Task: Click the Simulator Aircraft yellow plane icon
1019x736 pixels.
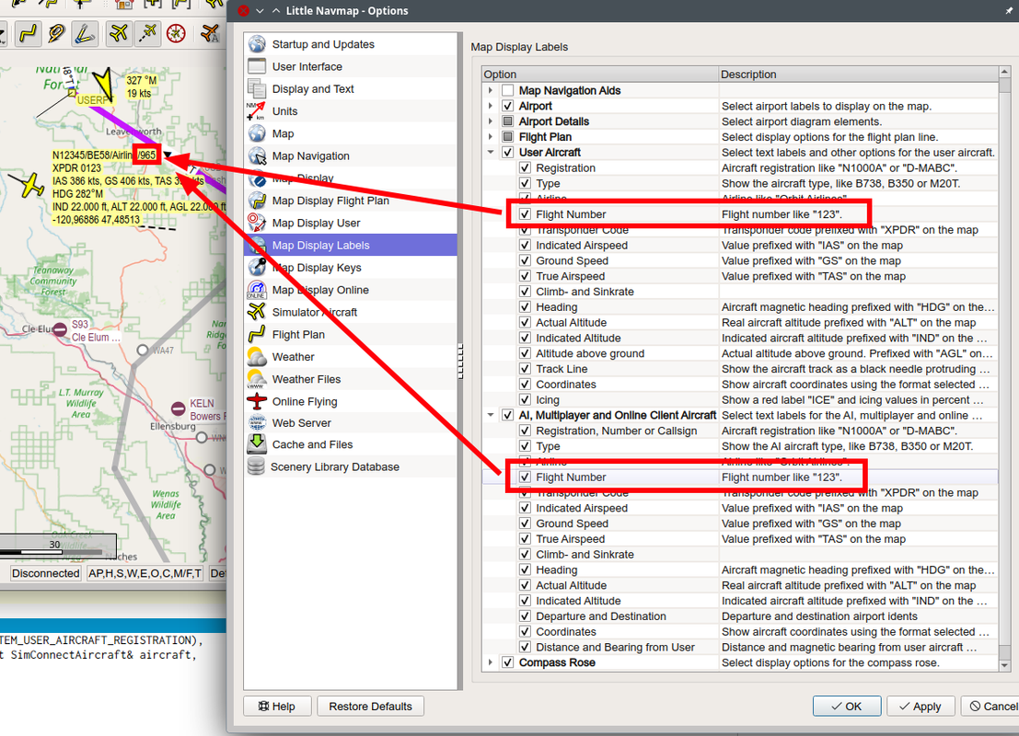Action: point(258,312)
